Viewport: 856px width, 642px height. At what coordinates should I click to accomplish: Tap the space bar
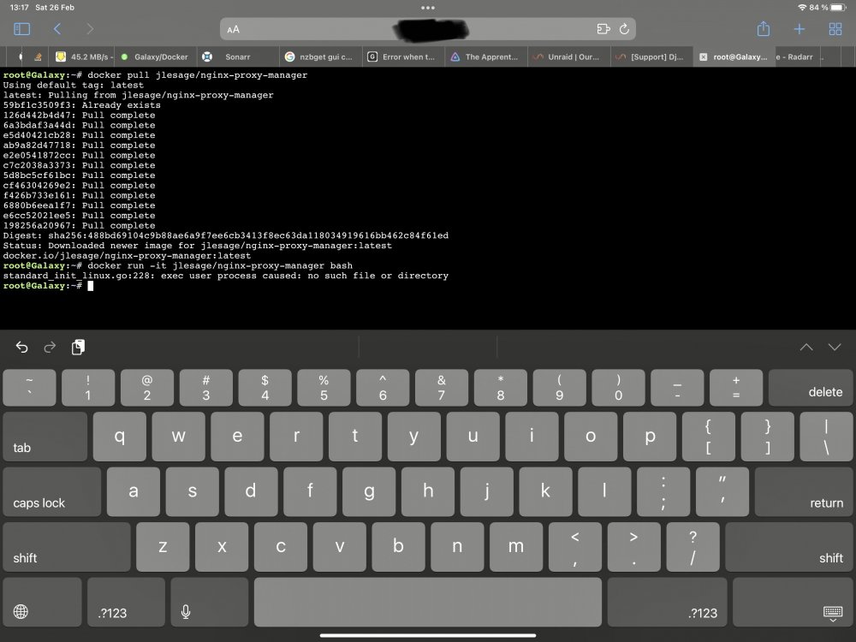(428, 602)
